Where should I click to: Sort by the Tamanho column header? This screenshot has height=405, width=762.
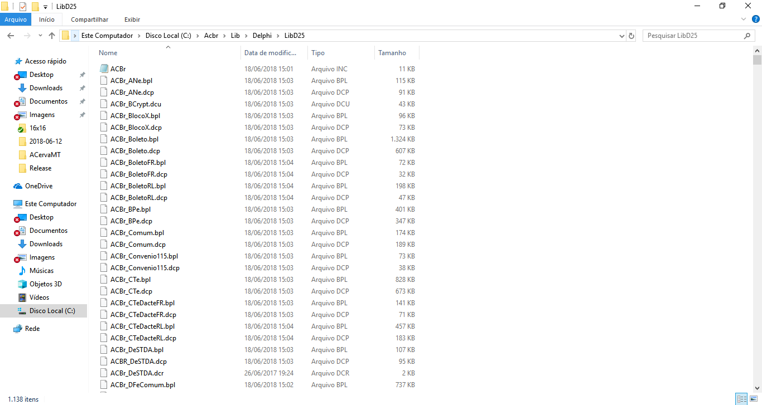[397, 53]
